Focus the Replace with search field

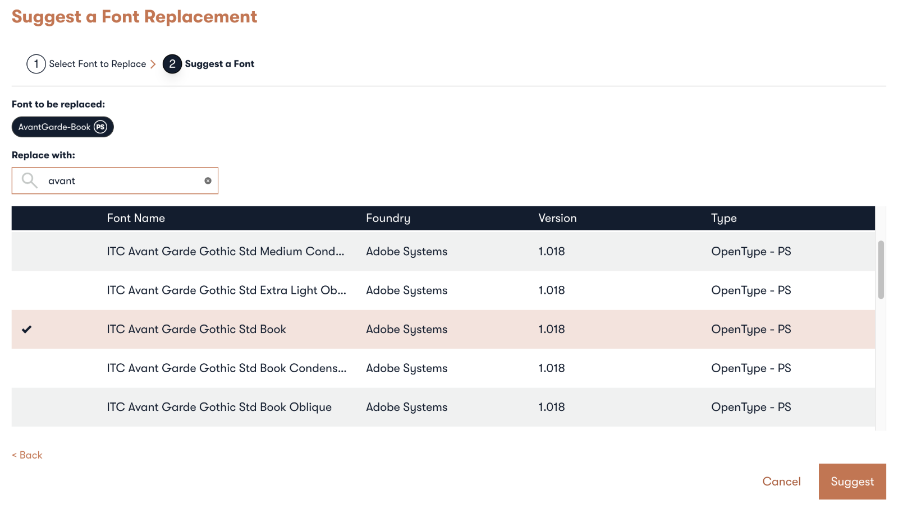click(115, 181)
